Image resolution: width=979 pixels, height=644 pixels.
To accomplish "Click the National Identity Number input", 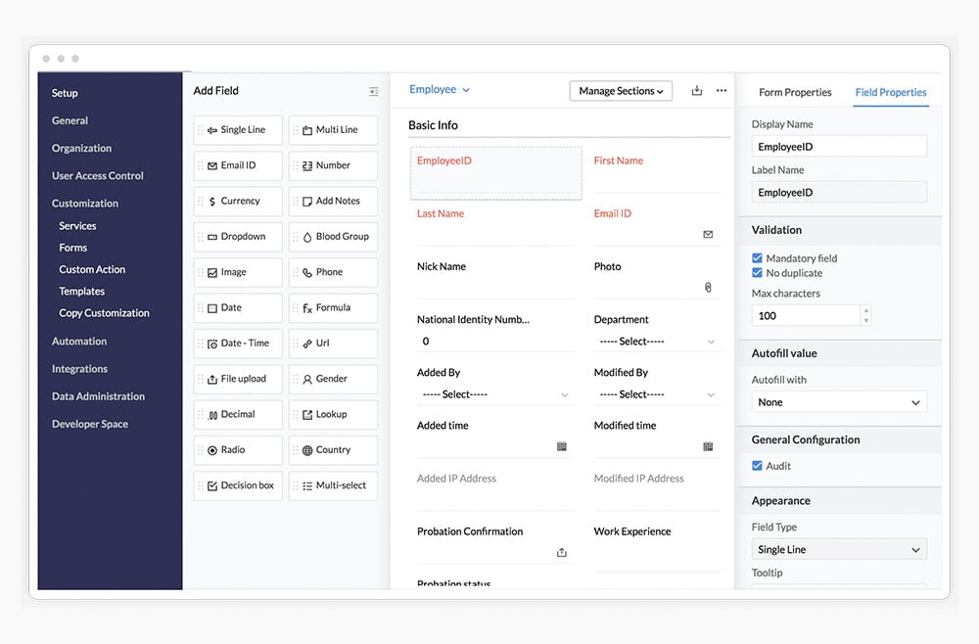I will coord(494,342).
